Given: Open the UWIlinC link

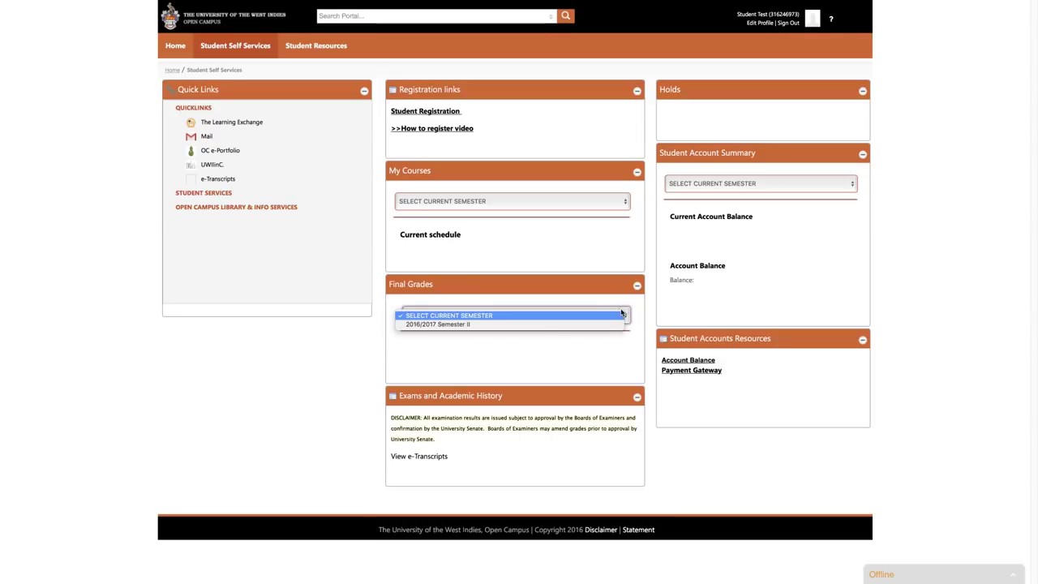Looking at the screenshot, I should [x=212, y=165].
